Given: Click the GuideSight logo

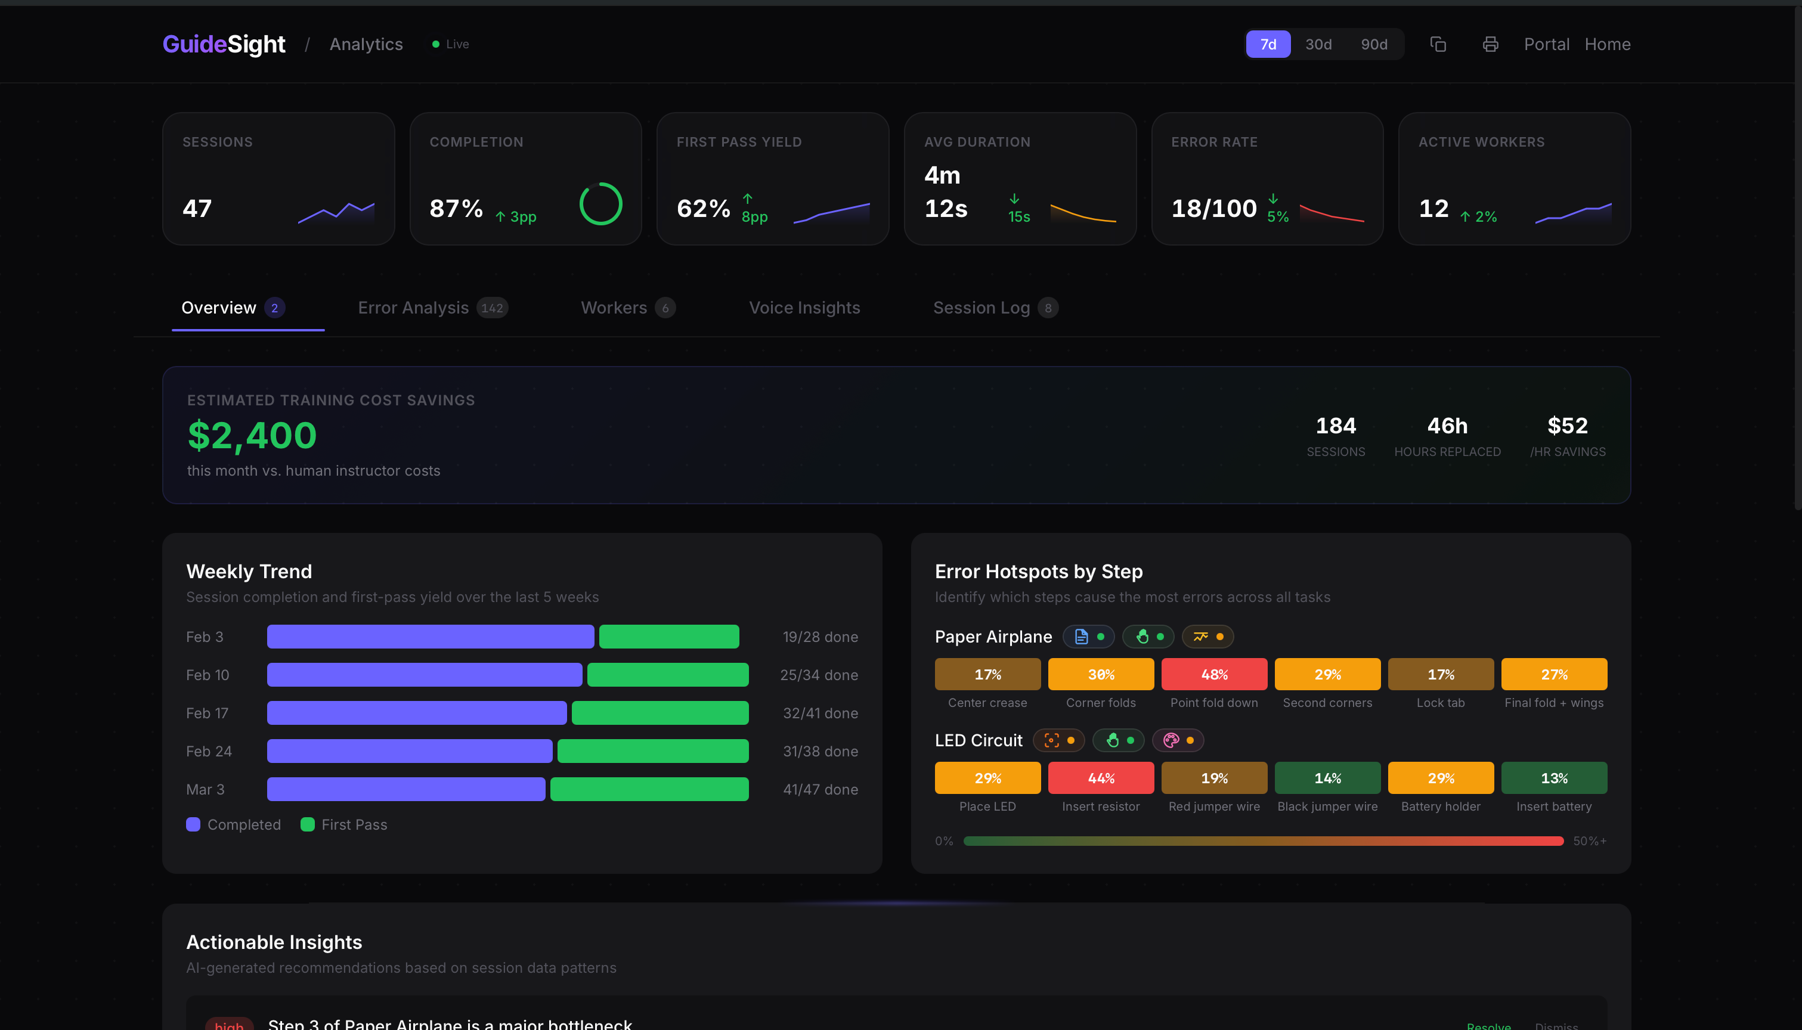Looking at the screenshot, I should coord(224,45).
